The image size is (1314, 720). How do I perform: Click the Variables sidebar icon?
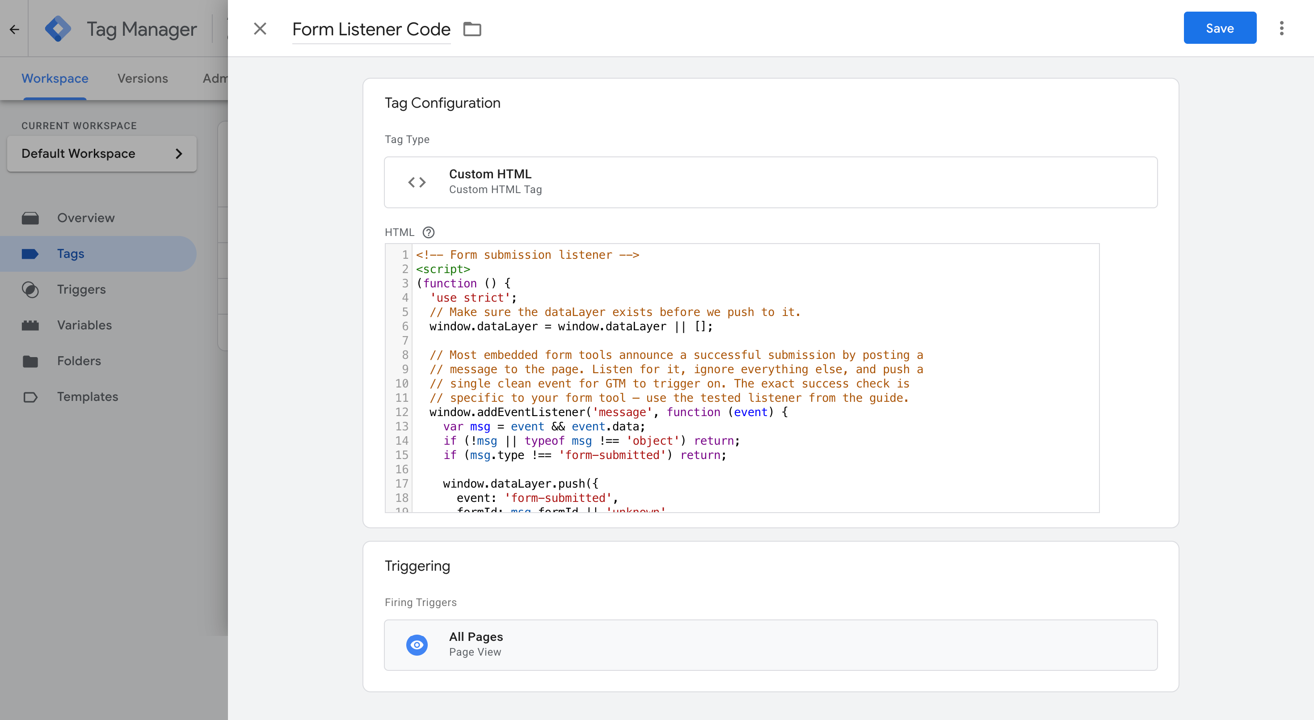[30, 325]
